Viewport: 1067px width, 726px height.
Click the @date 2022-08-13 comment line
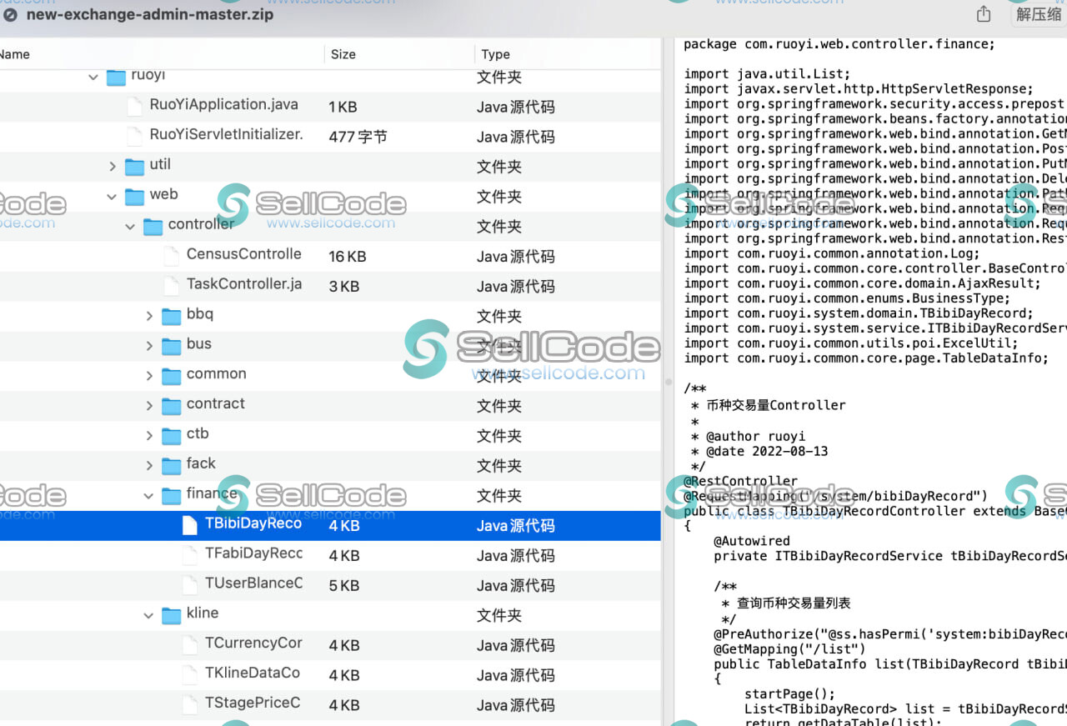pyautogui.click(x=759, y=451)
